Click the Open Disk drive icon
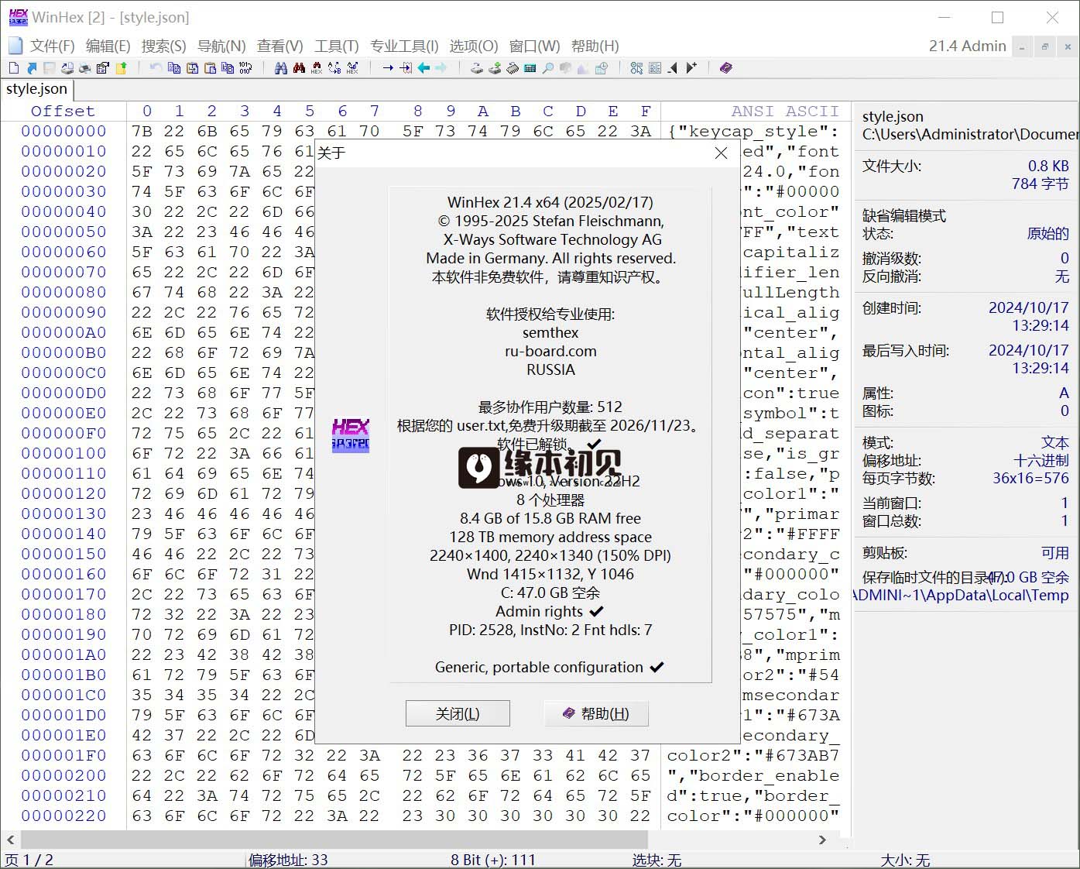This screenshot has height=869, width=1080. point(477,68)
